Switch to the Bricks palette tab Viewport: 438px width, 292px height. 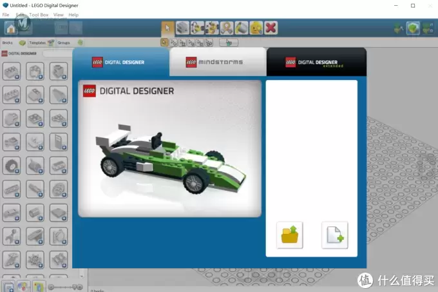click(x=14, y=43)
